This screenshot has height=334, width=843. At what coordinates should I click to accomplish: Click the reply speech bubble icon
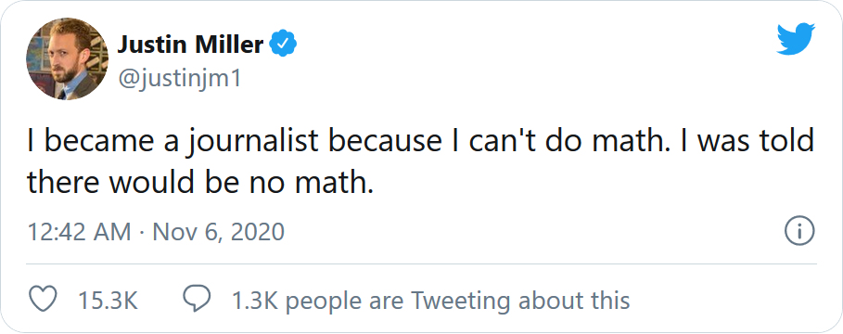[197, 299]
